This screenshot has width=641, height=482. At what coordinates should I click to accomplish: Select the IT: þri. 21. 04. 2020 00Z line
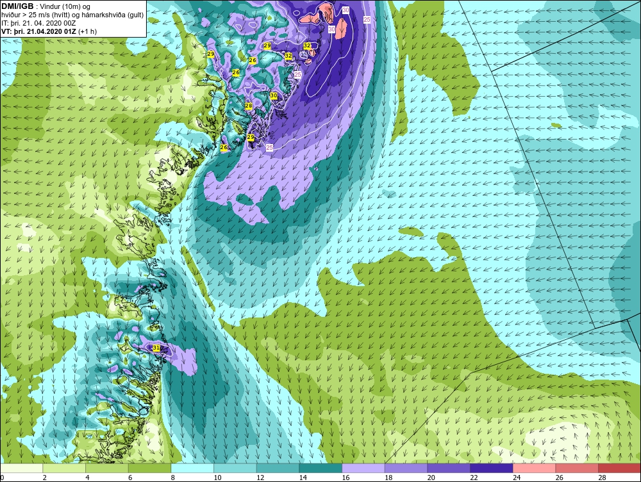click(x=38, y=23)
